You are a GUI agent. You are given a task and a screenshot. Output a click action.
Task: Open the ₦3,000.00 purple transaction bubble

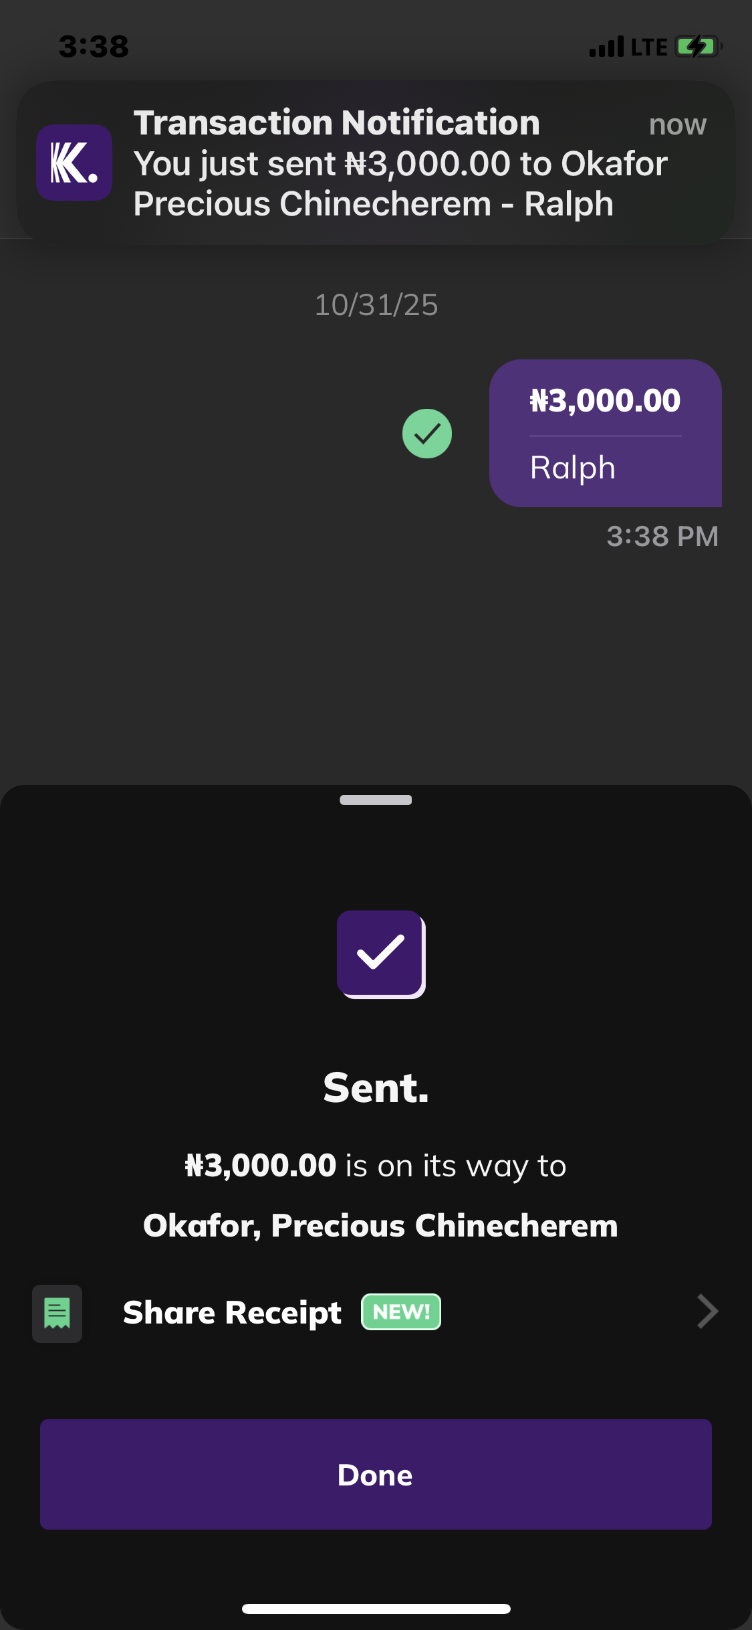605,401
